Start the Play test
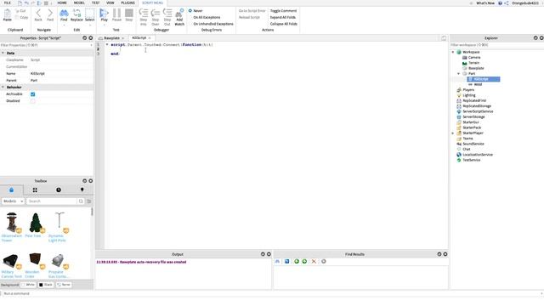 pyautogui.click(x=104, y=14)
